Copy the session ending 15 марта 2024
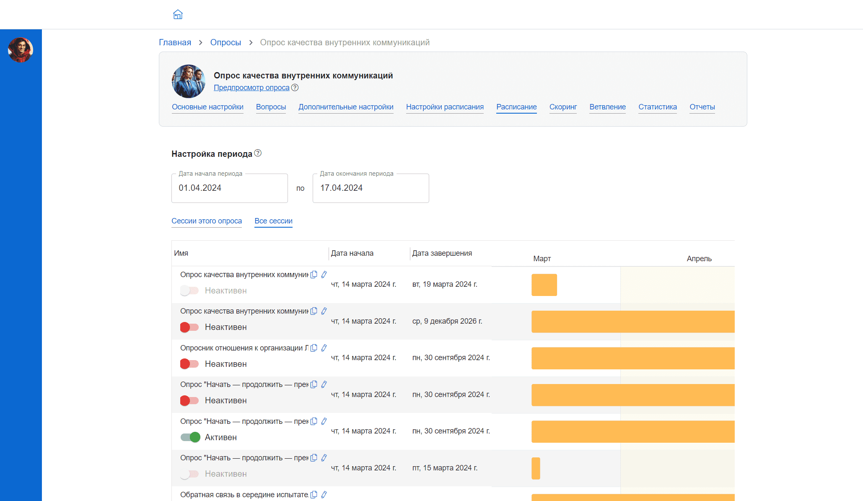The image size is (863, 501). (314, 458)
